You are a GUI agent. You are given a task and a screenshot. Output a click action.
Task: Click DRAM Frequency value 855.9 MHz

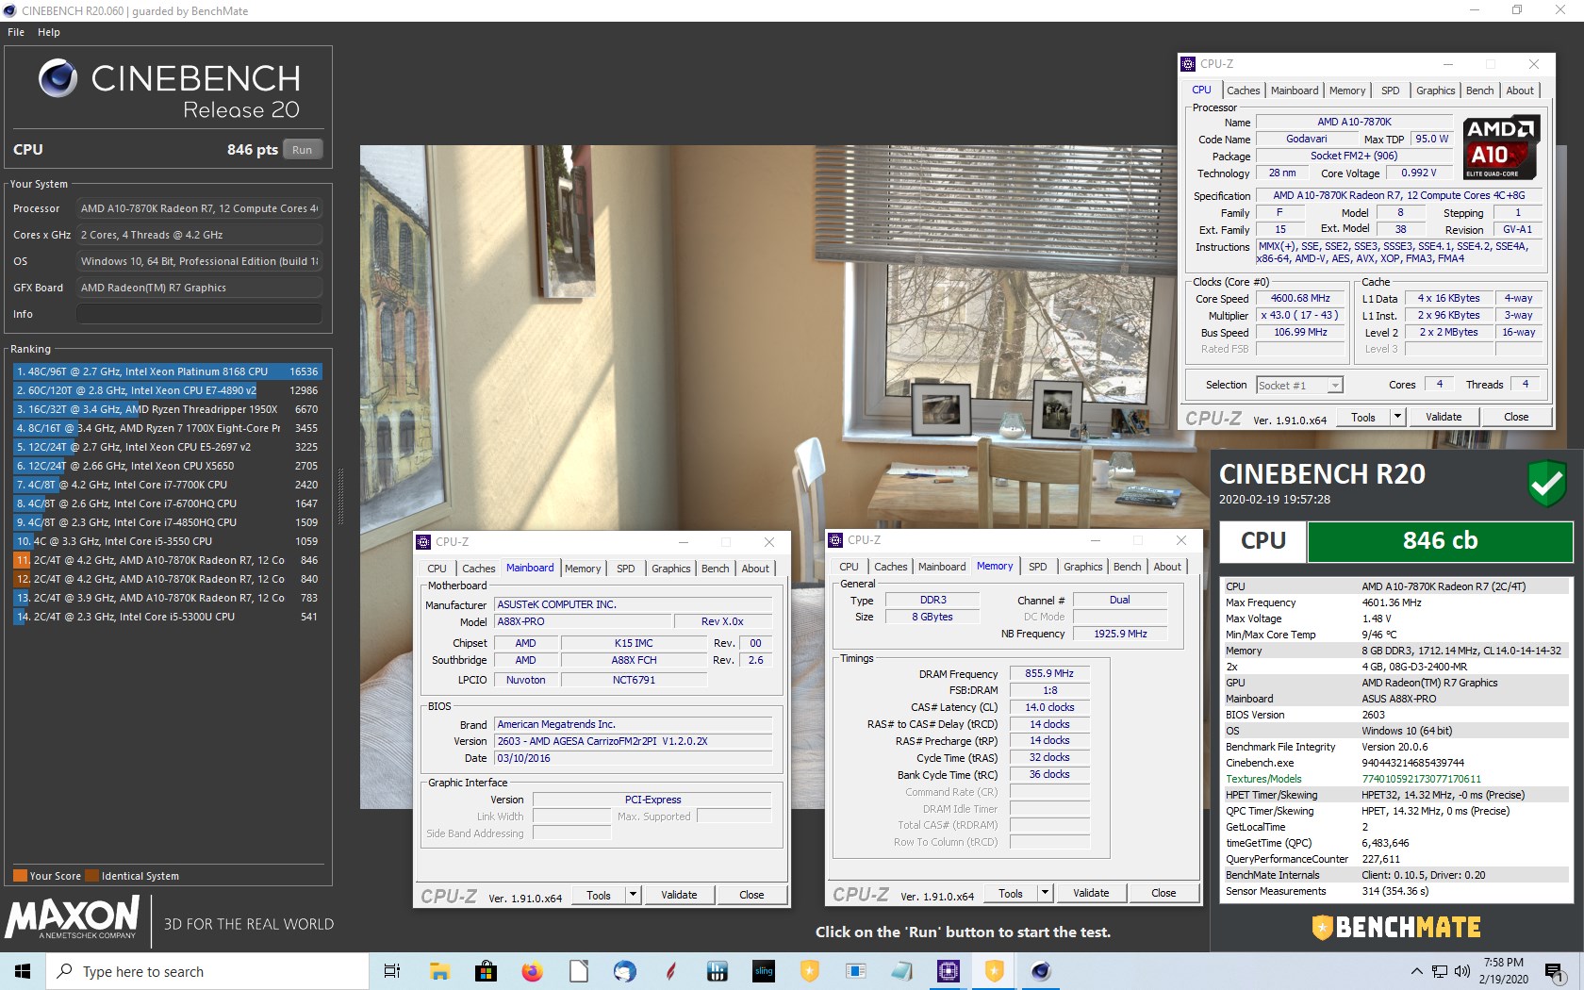click(x=1049, y=673)
